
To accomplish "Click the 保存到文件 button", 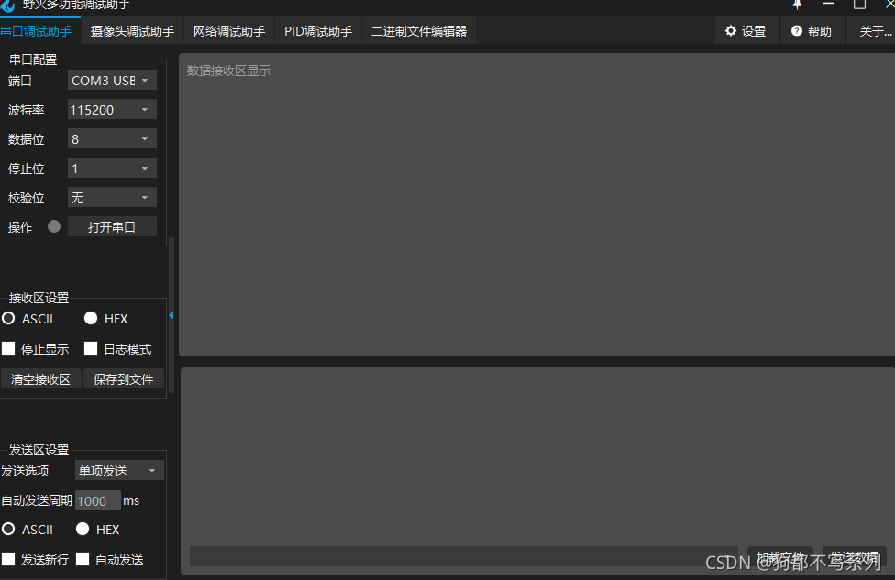I will pyautogui.click(x=123, y=378).
